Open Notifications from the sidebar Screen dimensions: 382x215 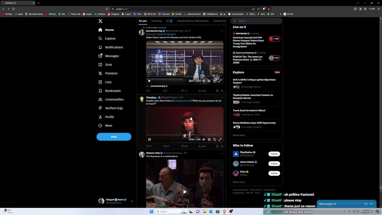click(111, 47)
